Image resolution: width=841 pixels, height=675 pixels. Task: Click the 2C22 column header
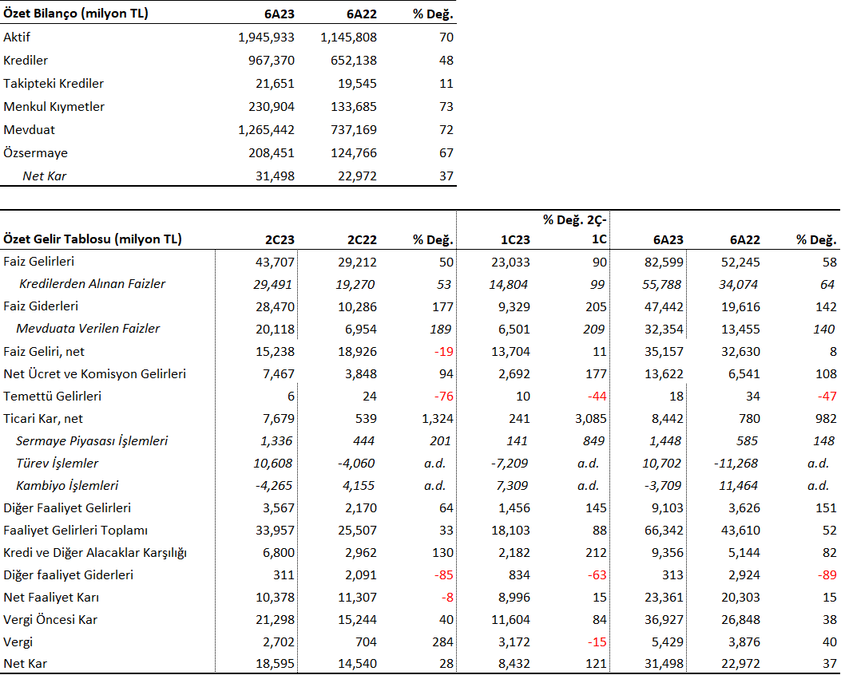tap(362, 240)
